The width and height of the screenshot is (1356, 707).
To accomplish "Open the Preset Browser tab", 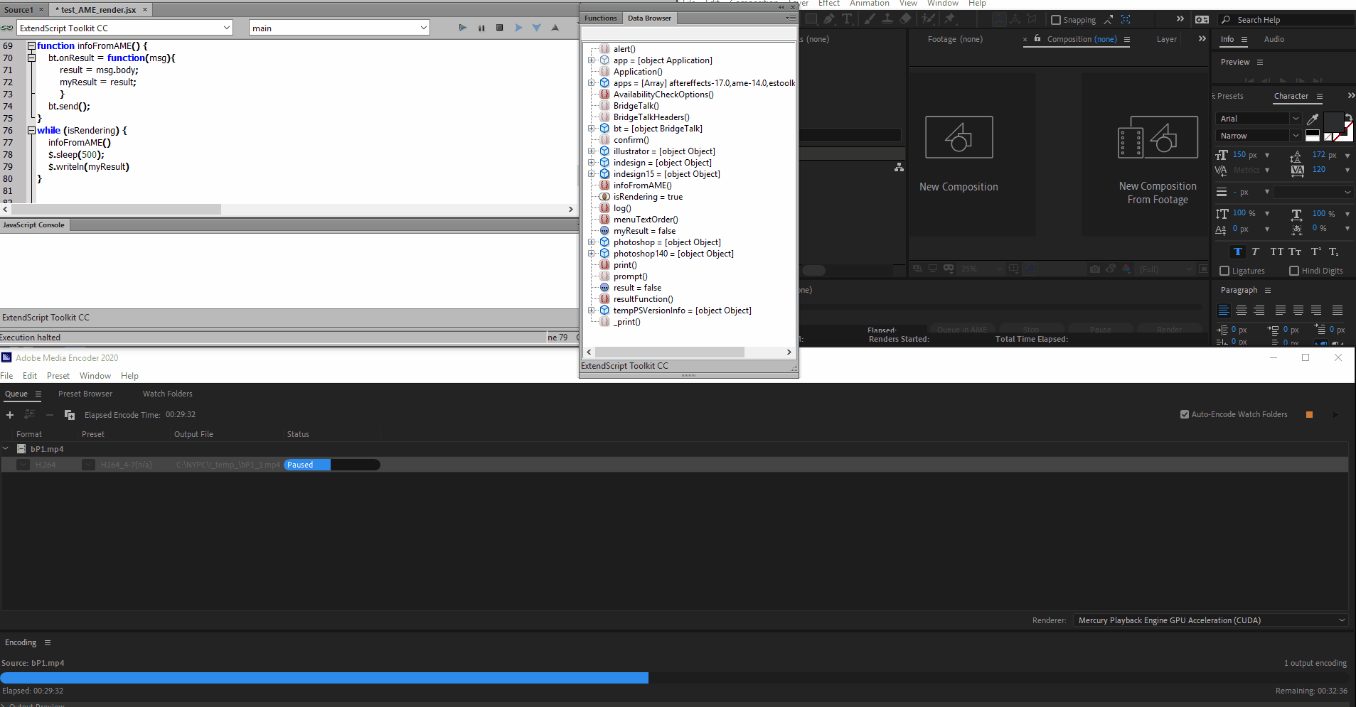I will coord(85,394).
